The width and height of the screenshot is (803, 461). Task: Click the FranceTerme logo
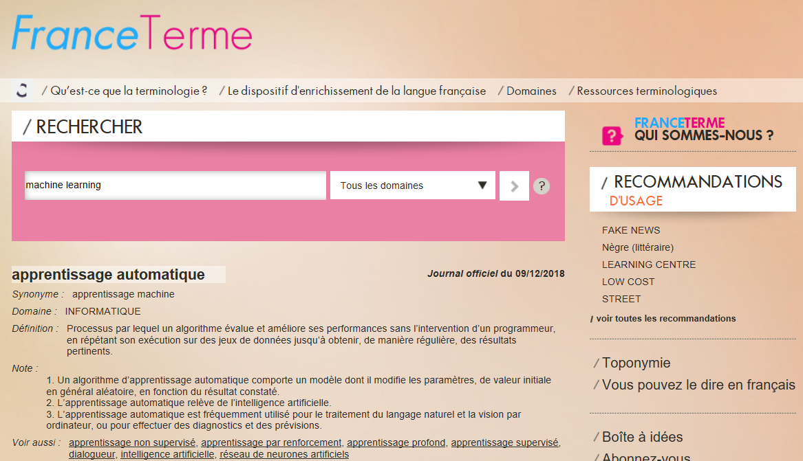(131, 33)
